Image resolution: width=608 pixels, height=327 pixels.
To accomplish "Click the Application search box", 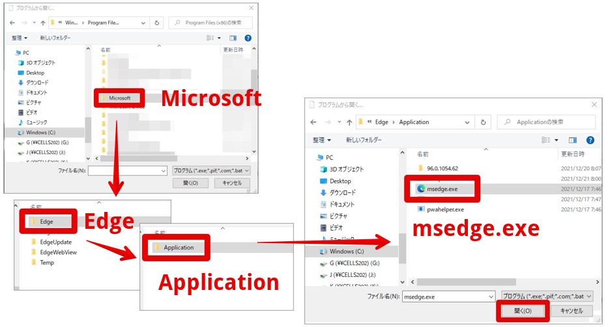I will [546, 122].
